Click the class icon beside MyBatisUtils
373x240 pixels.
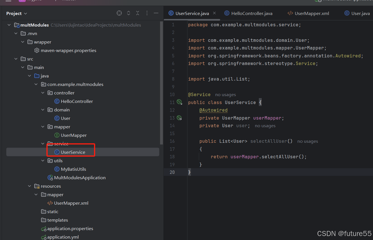pyautogui.click(x=57, y=169)
